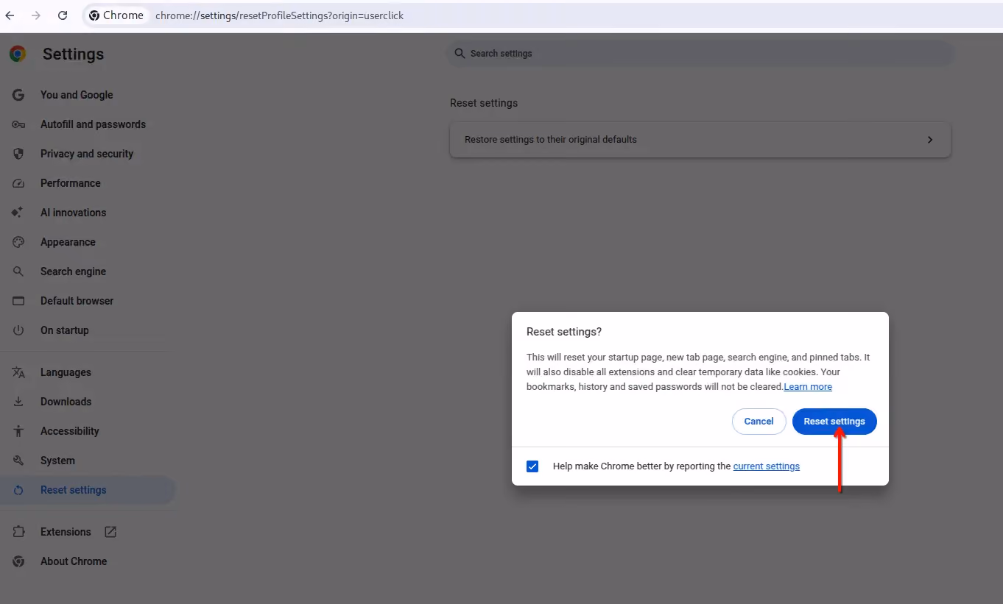Click the Appearance palette icon
Image resolution: width=1003 pixels, height=604 pixels.
click(18, 242)
